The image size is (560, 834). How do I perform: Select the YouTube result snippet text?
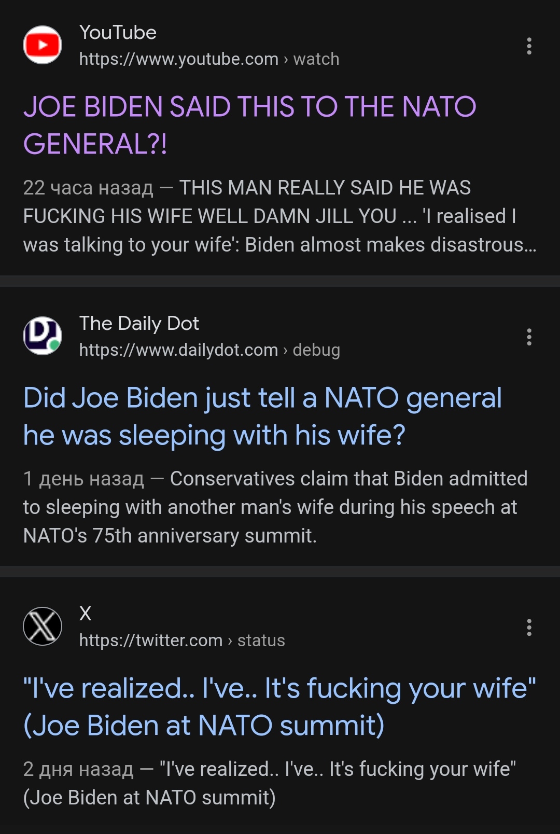280,216
